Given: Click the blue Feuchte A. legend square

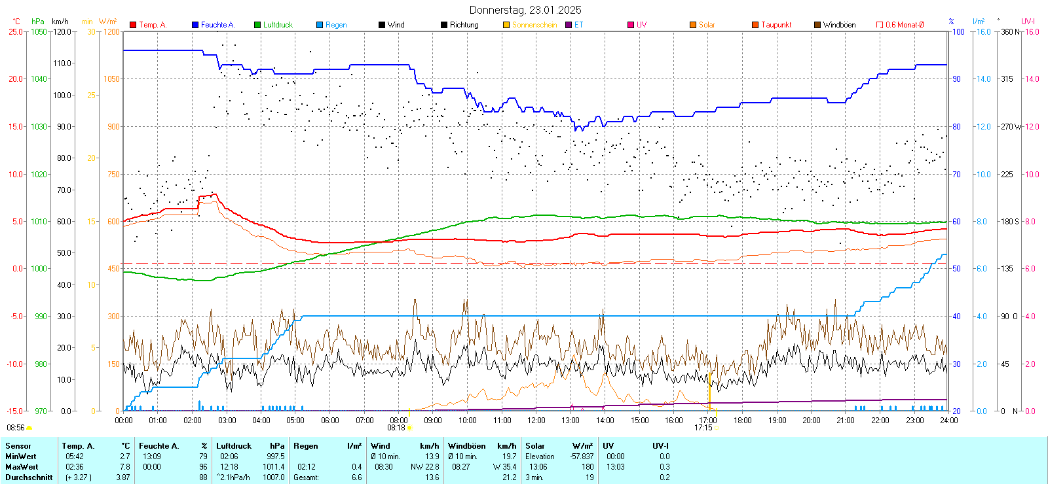Looking at the screenshot, I should 195,25.
